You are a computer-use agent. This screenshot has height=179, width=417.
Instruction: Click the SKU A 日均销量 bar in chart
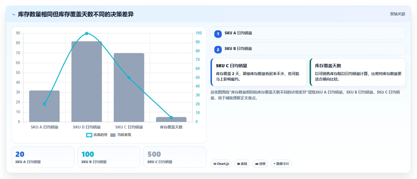tap(44, 106)
